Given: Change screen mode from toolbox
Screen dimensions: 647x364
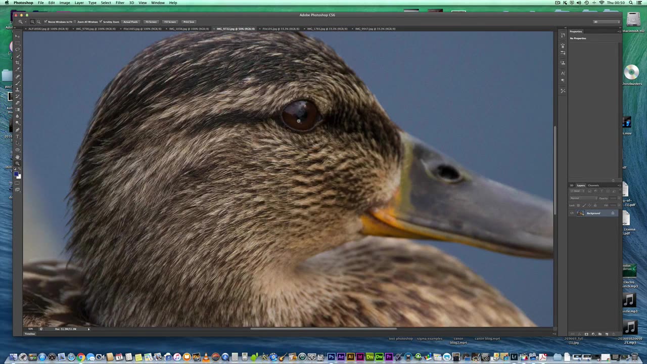Looking at the screenshot, I should click(x=17, y=190).
